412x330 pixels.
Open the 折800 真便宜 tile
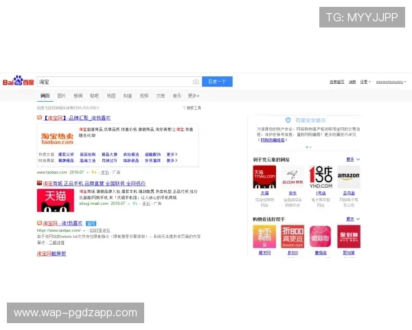coord(293,236)
